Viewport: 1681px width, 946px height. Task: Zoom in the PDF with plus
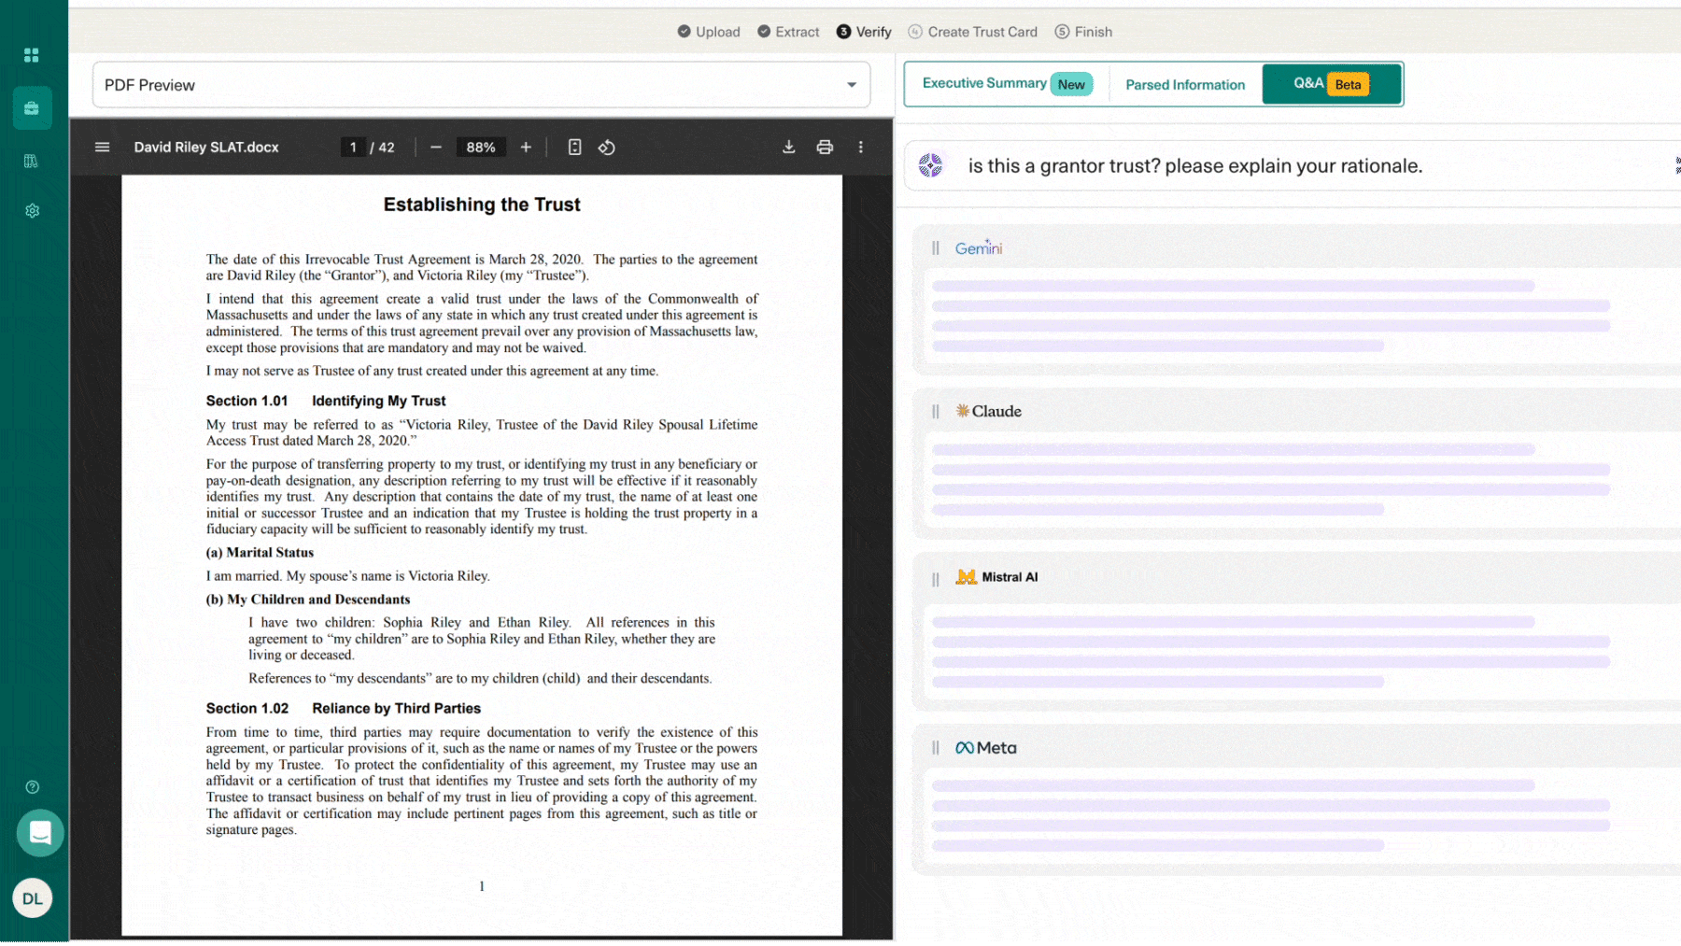pyautogui.click(x=526, y=148)
